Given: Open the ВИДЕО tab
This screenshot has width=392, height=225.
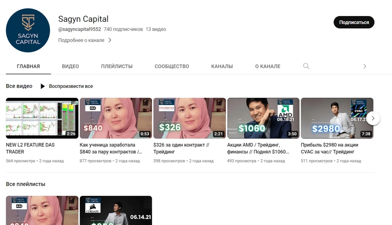Looking at the screenshot, I should [70, 66].
